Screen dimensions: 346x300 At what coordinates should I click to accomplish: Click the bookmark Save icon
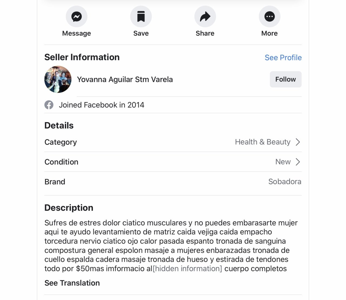141,17
